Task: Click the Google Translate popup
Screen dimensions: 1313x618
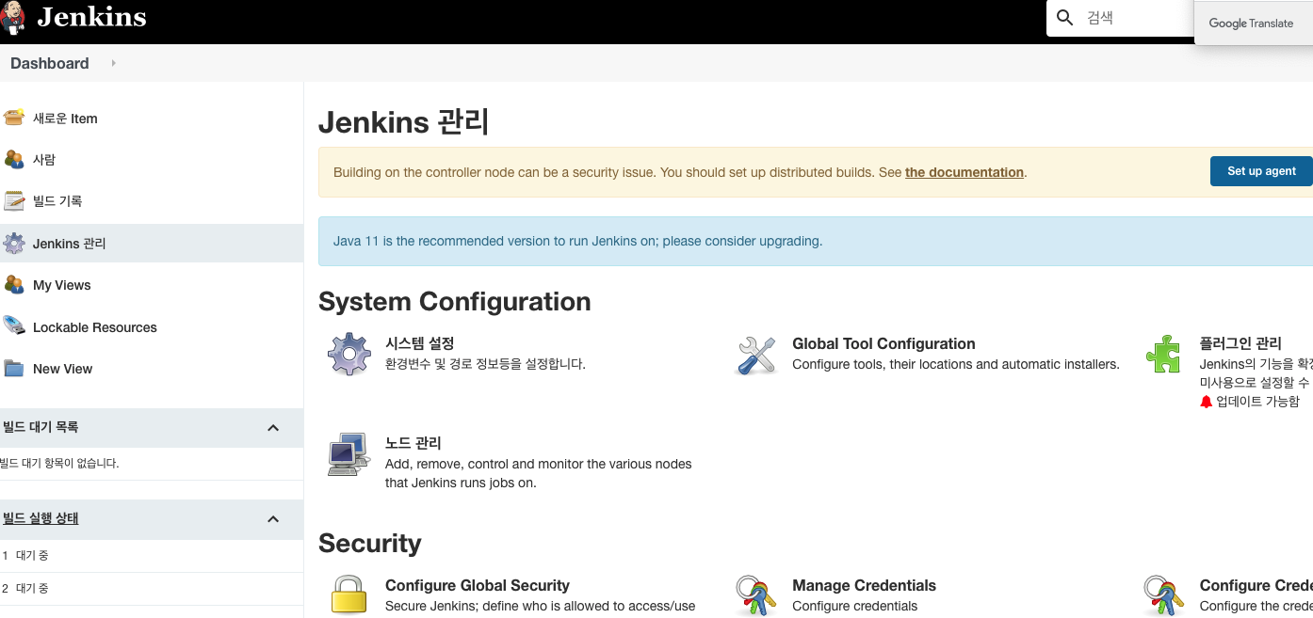Action: click(1254, 23)
